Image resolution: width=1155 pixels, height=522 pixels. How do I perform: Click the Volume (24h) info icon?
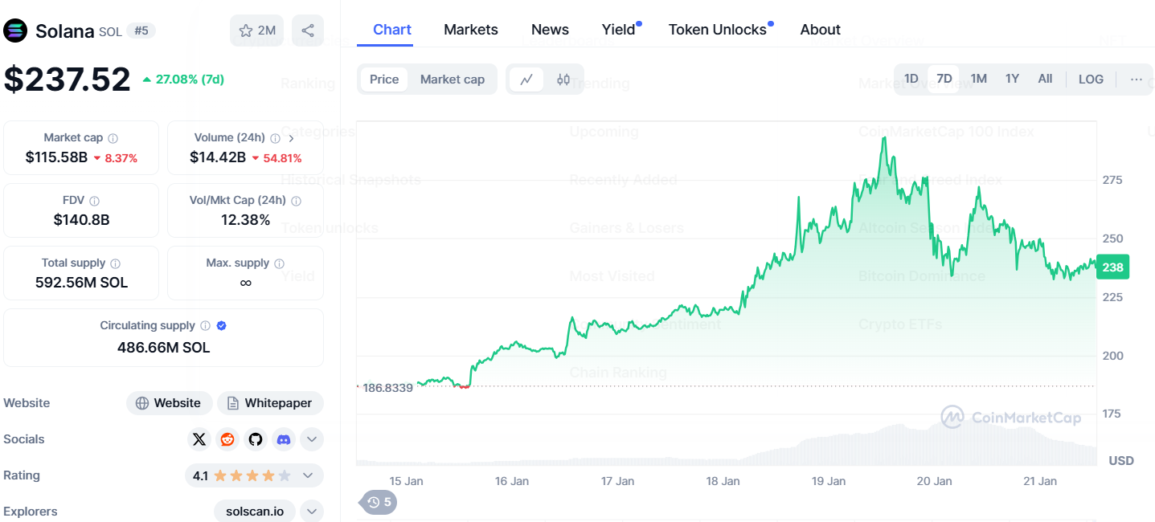(x=275, y=138)
